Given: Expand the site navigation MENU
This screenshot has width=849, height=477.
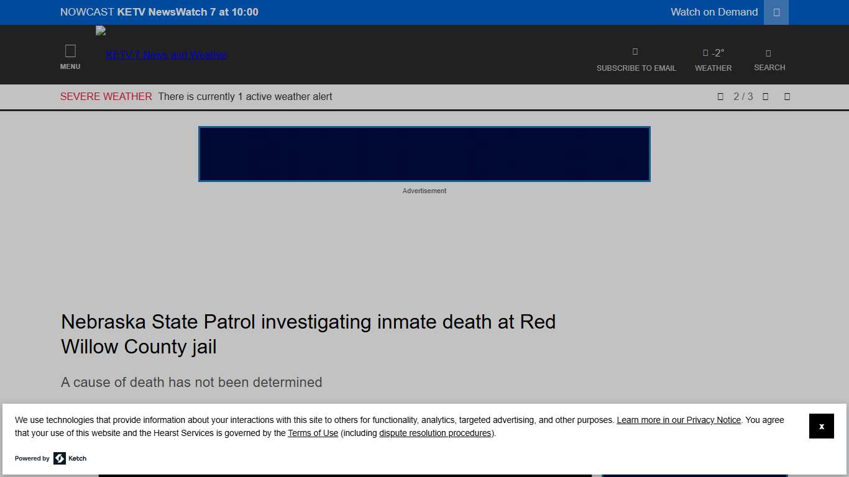Looking at the screenshot, I should [x=70, y=55].
